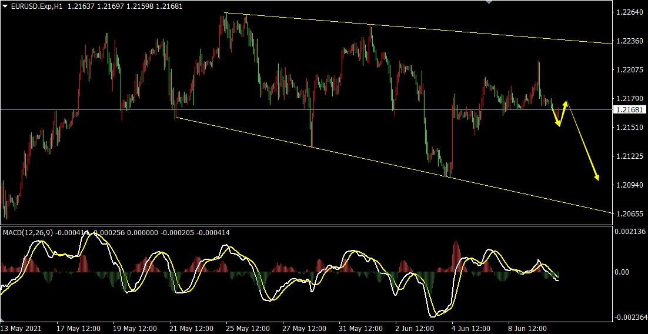The height and width of the screenshot is (334, 648).
Task: Click the 0.00 level on the MACD scale
Action: tap(623, 272)
